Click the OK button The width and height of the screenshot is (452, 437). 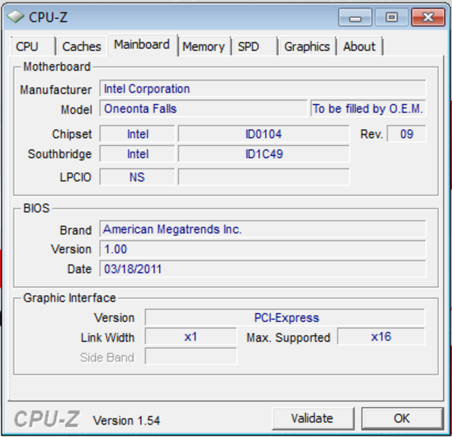tap(402, 419)
